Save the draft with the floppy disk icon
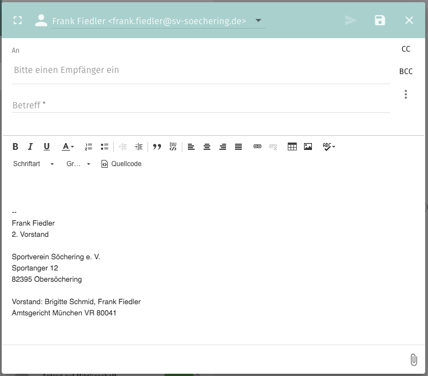Viewport: 428px width, 376px height. click(x=380, y=21)
